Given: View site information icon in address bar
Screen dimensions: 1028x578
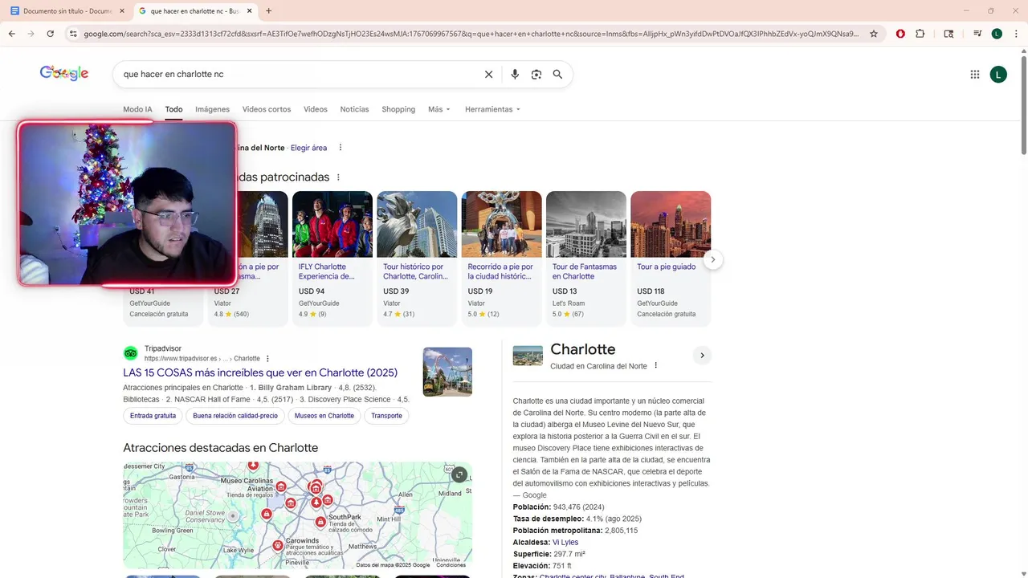Looking at the screenshot, I should pyautogui.click(x=73, y=34).
